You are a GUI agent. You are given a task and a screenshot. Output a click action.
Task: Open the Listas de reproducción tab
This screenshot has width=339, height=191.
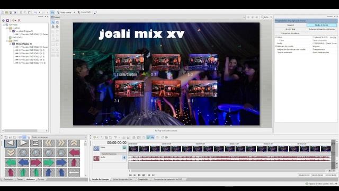coord(122,179)
